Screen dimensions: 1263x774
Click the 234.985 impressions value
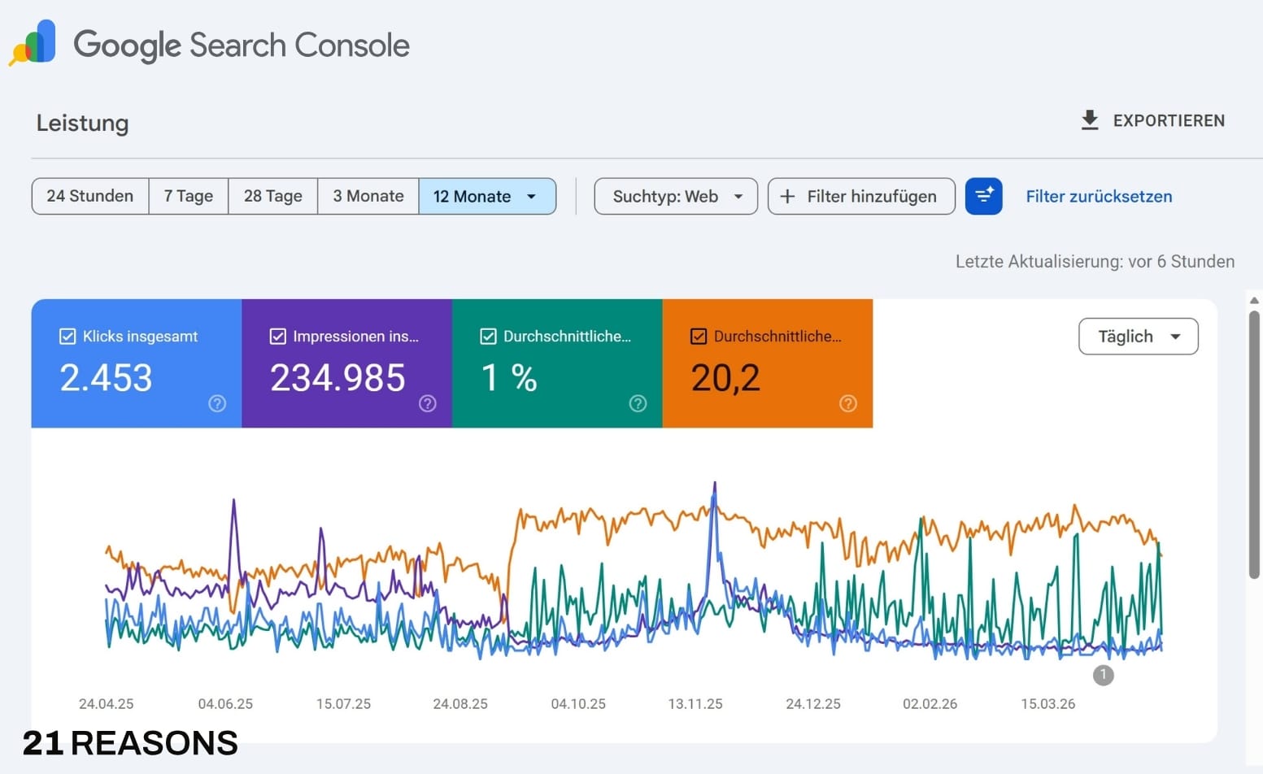[338, 378]
